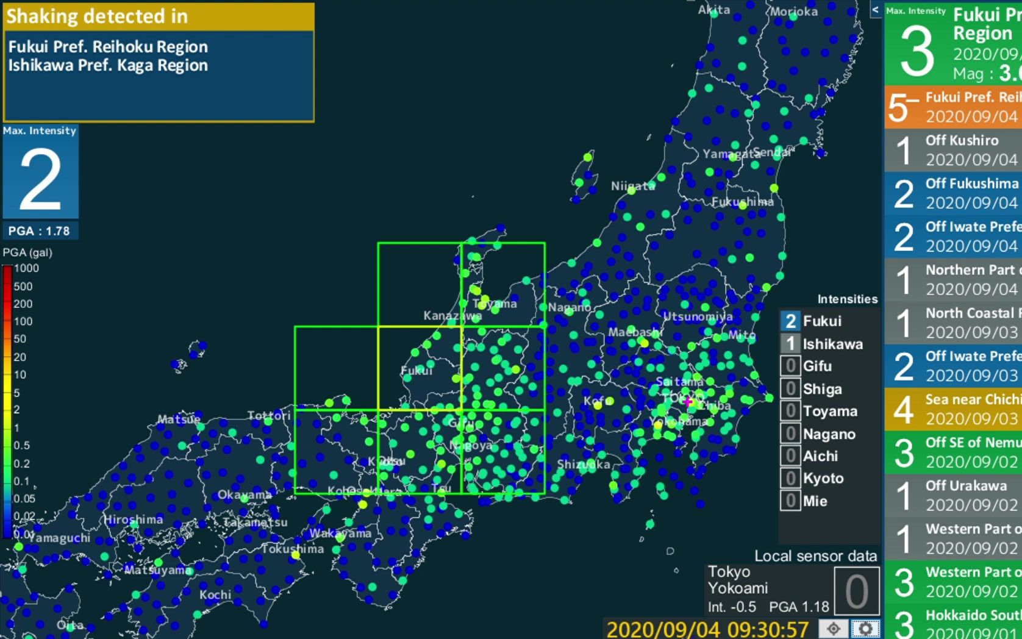Click the Tokushima label on the map
Image resolution: width=1022 pixels, height=639 pixels.
tap(293, 549)
